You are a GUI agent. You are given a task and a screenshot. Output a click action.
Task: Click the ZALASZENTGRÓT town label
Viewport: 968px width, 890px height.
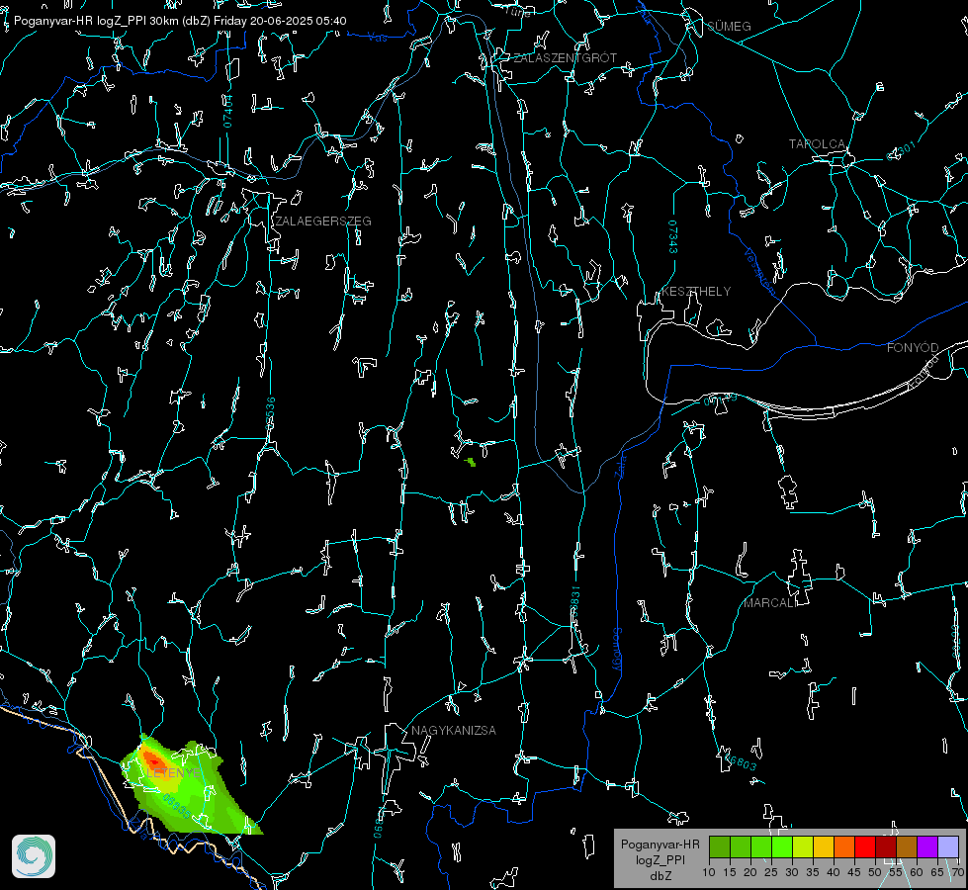pyautogui.click(x=565, y=58)
